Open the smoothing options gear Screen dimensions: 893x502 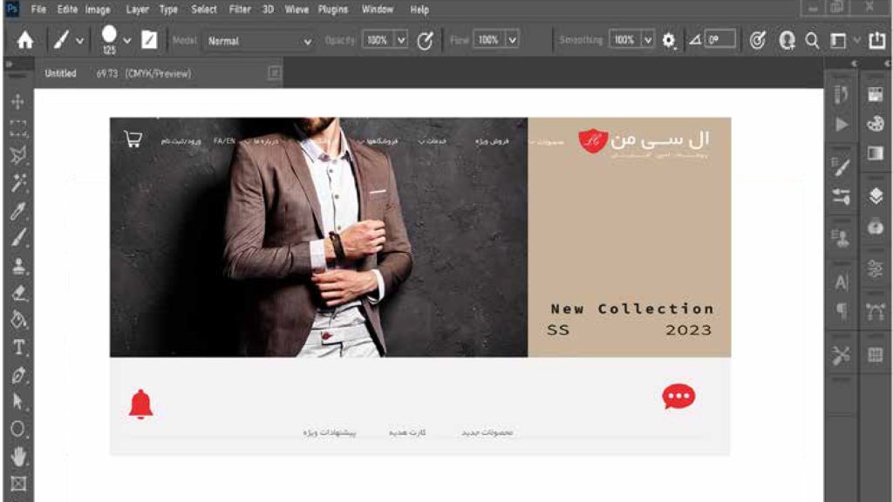pyautogui.click(x=669, y=40)
